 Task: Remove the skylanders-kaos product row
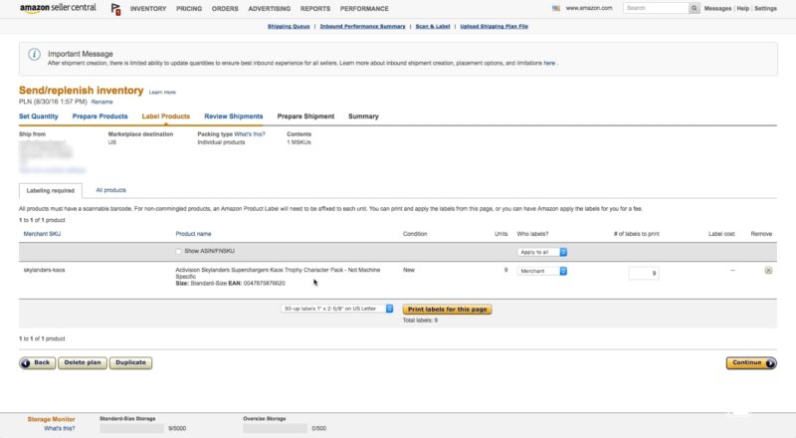[768, 271]
